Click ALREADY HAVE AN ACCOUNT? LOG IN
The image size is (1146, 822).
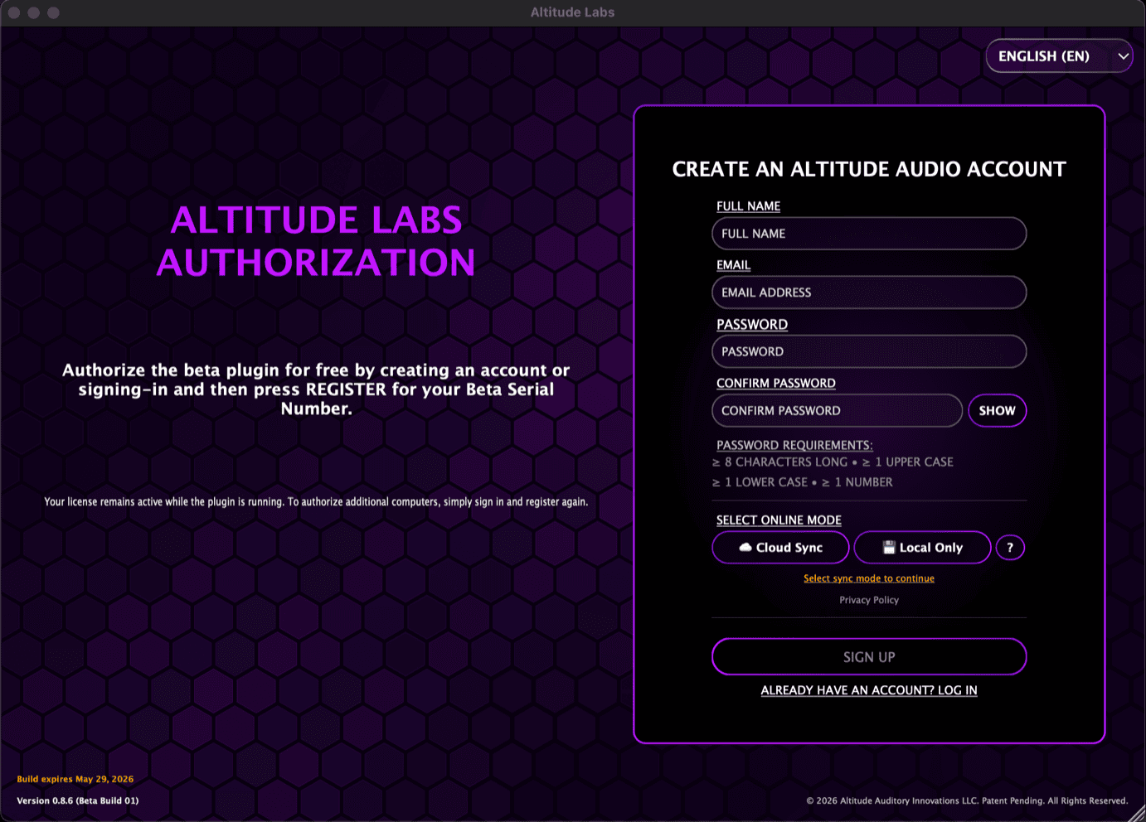[x=869, y=689]
